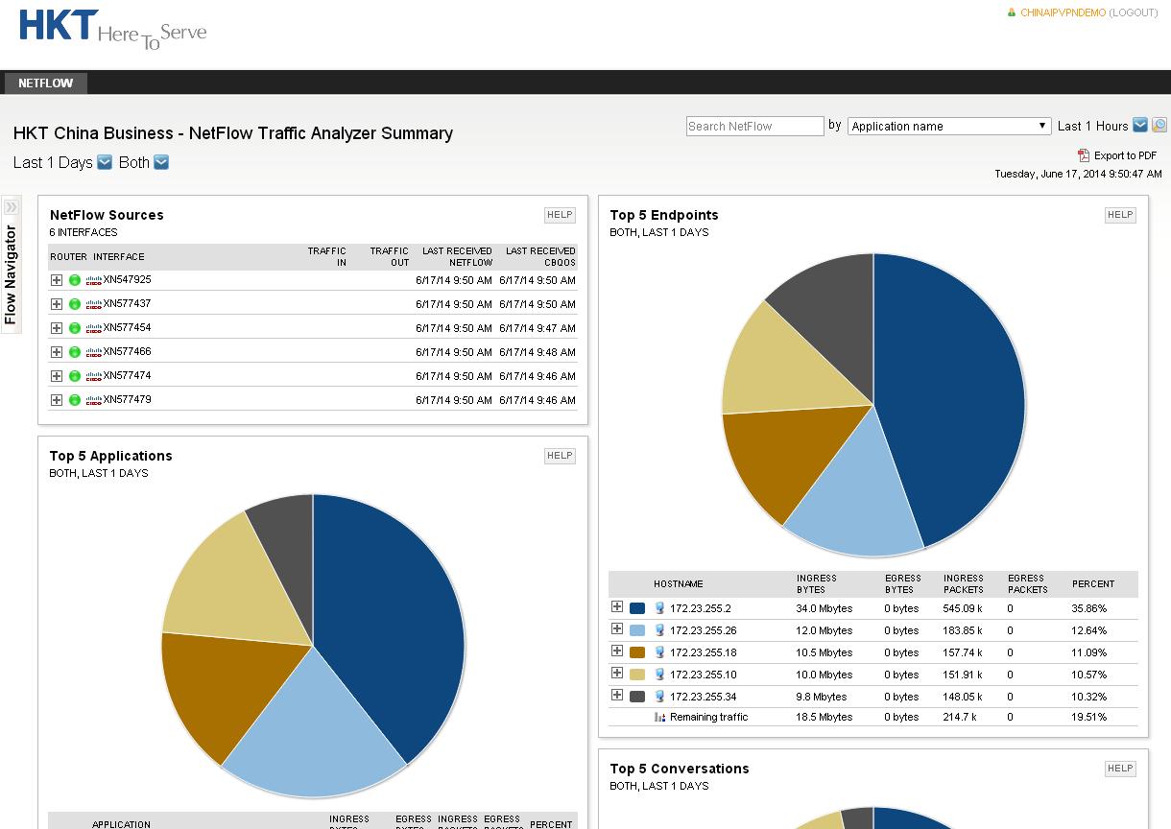Click HELP in the Top 5 Endpoints panel
1171x829 pixels.
pos(1120,215)
